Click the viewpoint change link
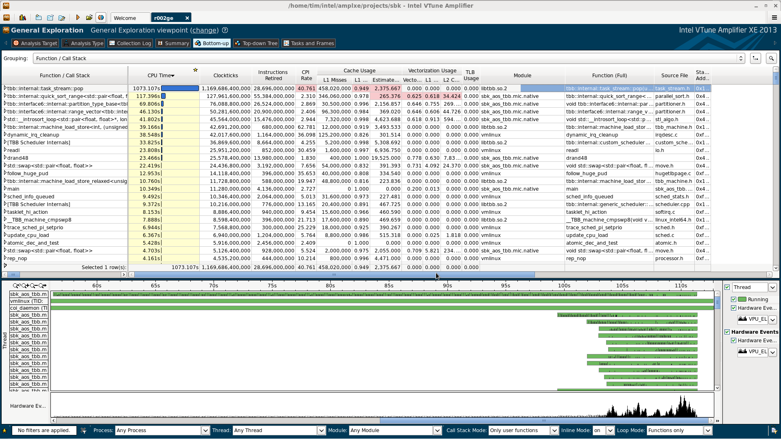Image resolution: width=781 pixels, height=439 pixels. pos(204,30)
